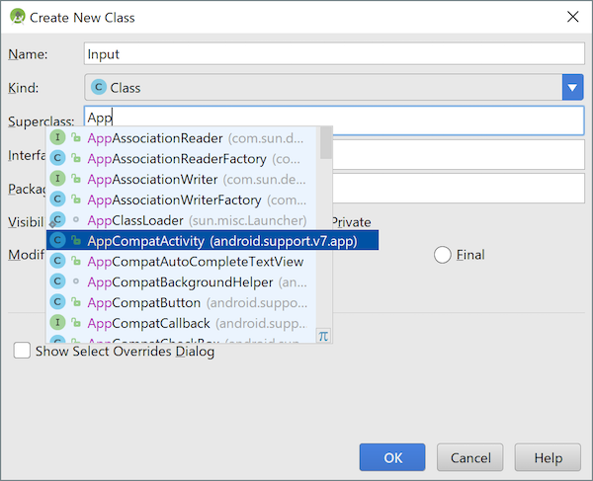Click the completion list scrollbar thumb
Image resolution: width=593 pixels, height=481 pixels.
click(x=325, y=143)
